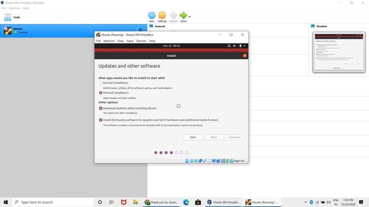Select Minimal installation radio button
The width and height of the screenshot is (369, 207).
(101, 93)
